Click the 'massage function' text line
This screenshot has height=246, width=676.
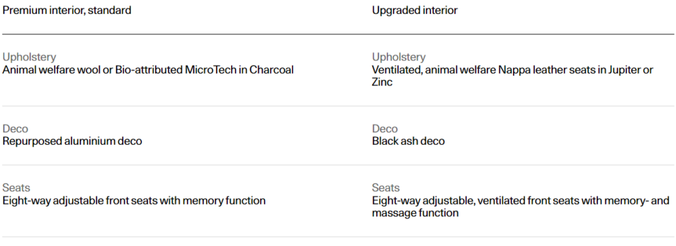pyautogui.click(x=415, y=212)
